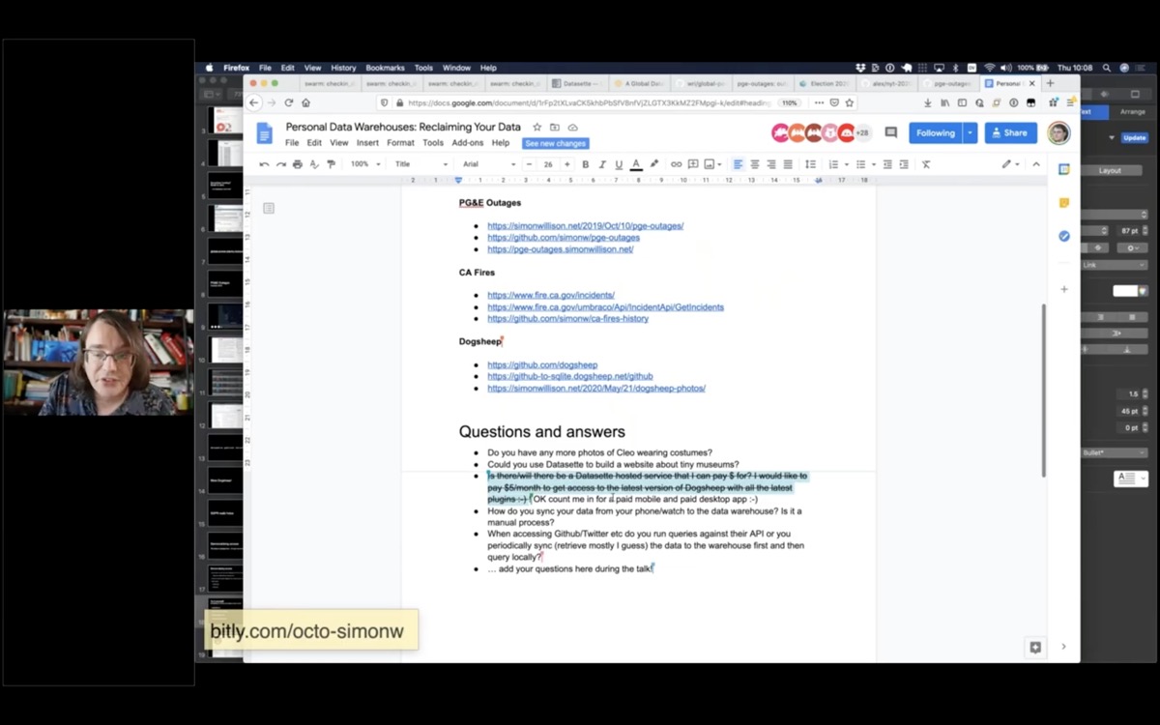
Task: Click the document vertical scrollbar
Action: [x=1042, y=391]
